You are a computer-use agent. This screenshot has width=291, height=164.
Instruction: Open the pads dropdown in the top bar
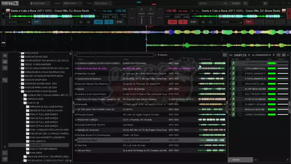[102, 3]
